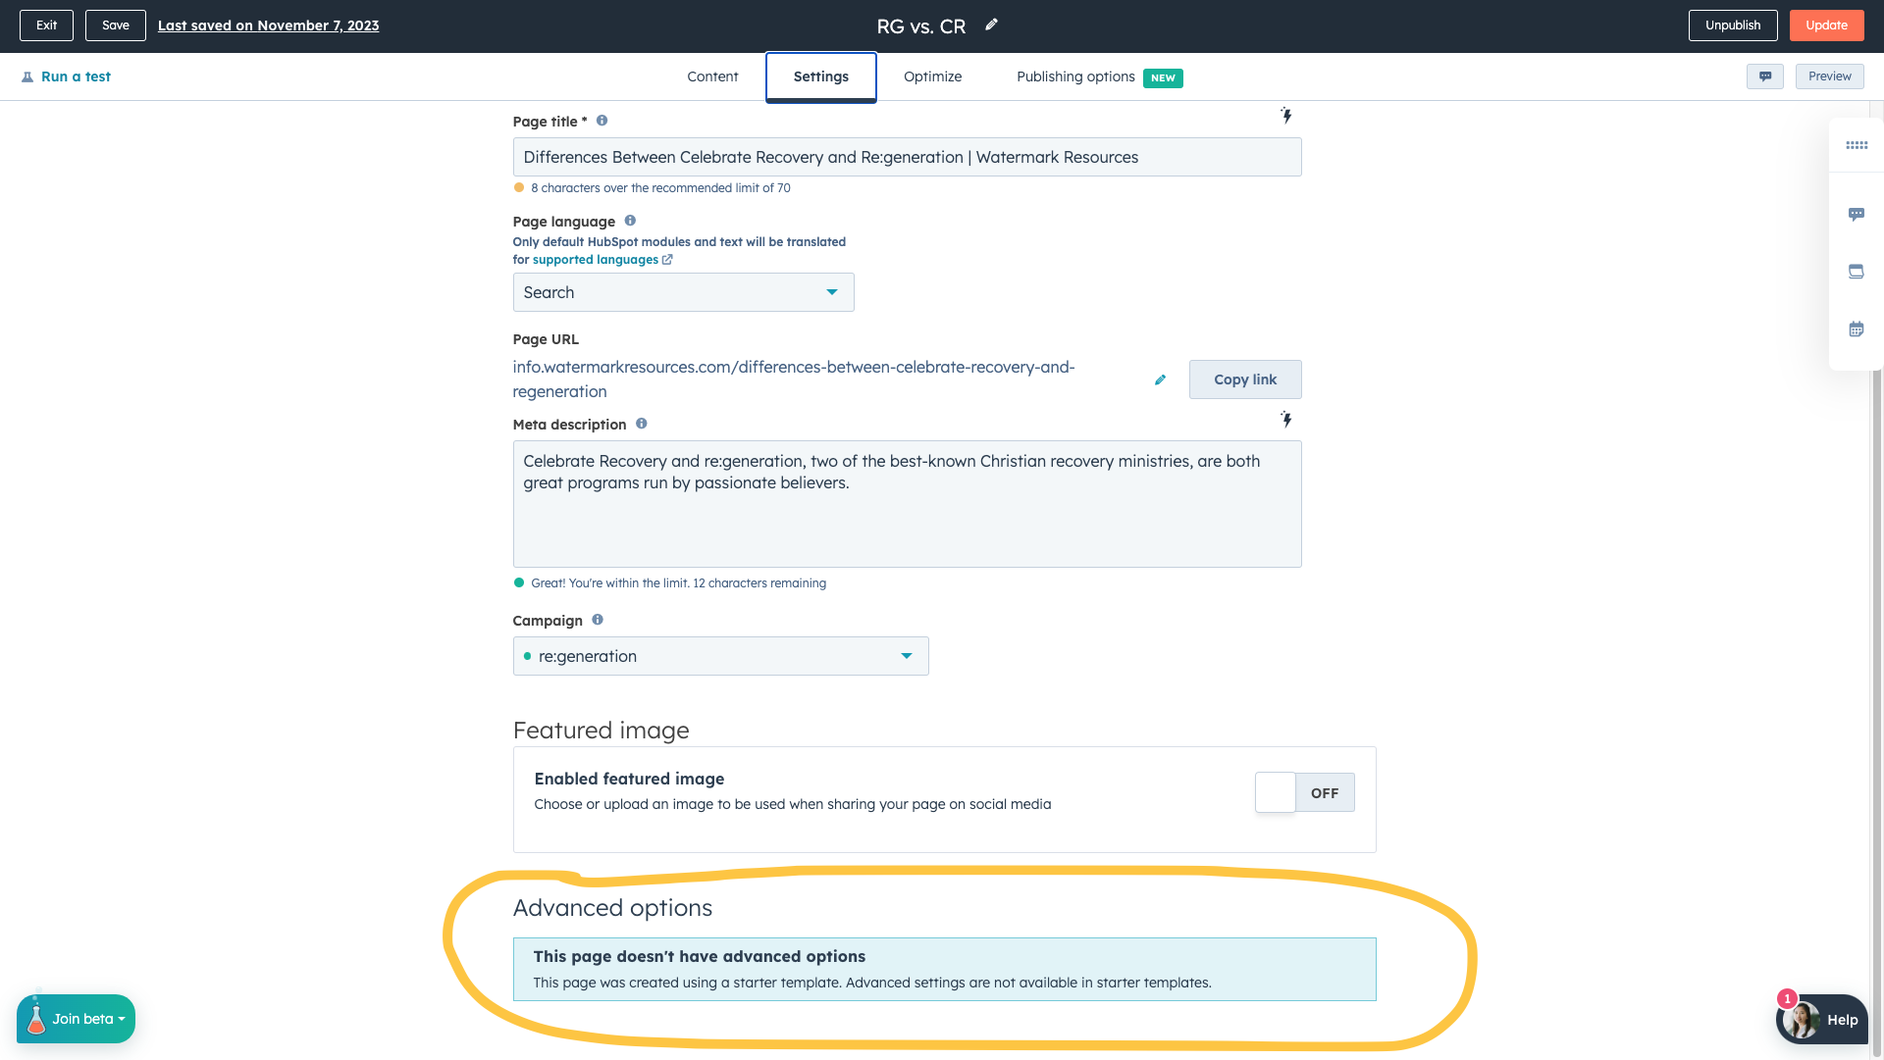Click inside the Meta description text area
This screenshot has width=1884, height=1060.
coord(907,503)
